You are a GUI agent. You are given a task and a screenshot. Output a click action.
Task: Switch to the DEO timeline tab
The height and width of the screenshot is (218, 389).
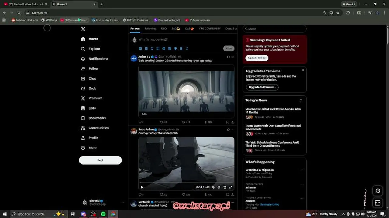164,29
